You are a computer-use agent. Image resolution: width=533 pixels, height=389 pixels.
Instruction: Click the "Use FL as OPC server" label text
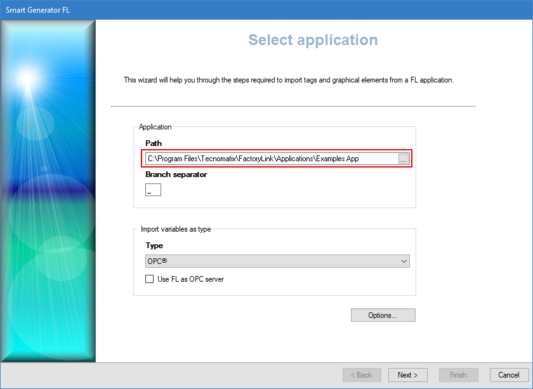point(190,279)
